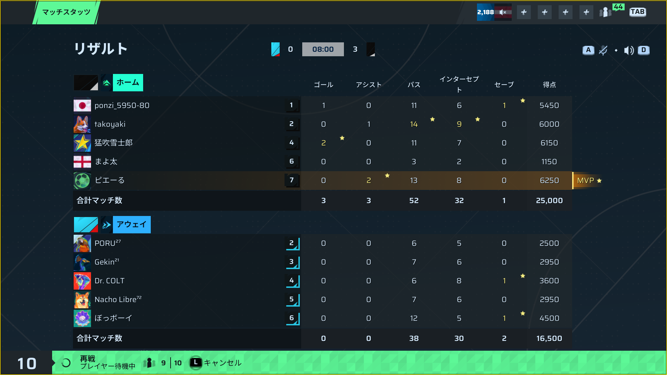Click the first plus slot icon

[x=524, y=12]
